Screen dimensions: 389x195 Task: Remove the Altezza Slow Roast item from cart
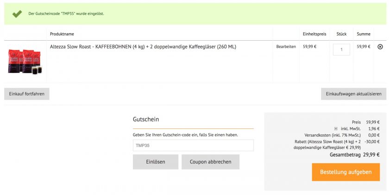[x=380, y=47]
